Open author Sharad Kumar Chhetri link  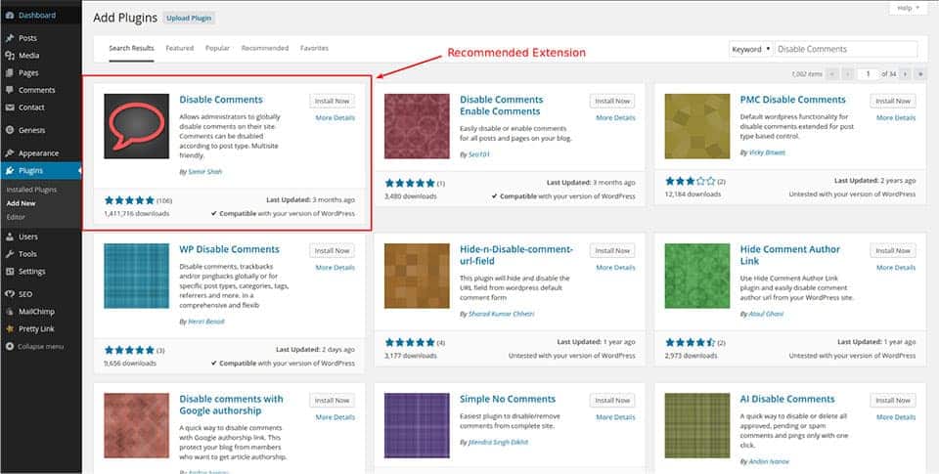[x=501, y=314]
